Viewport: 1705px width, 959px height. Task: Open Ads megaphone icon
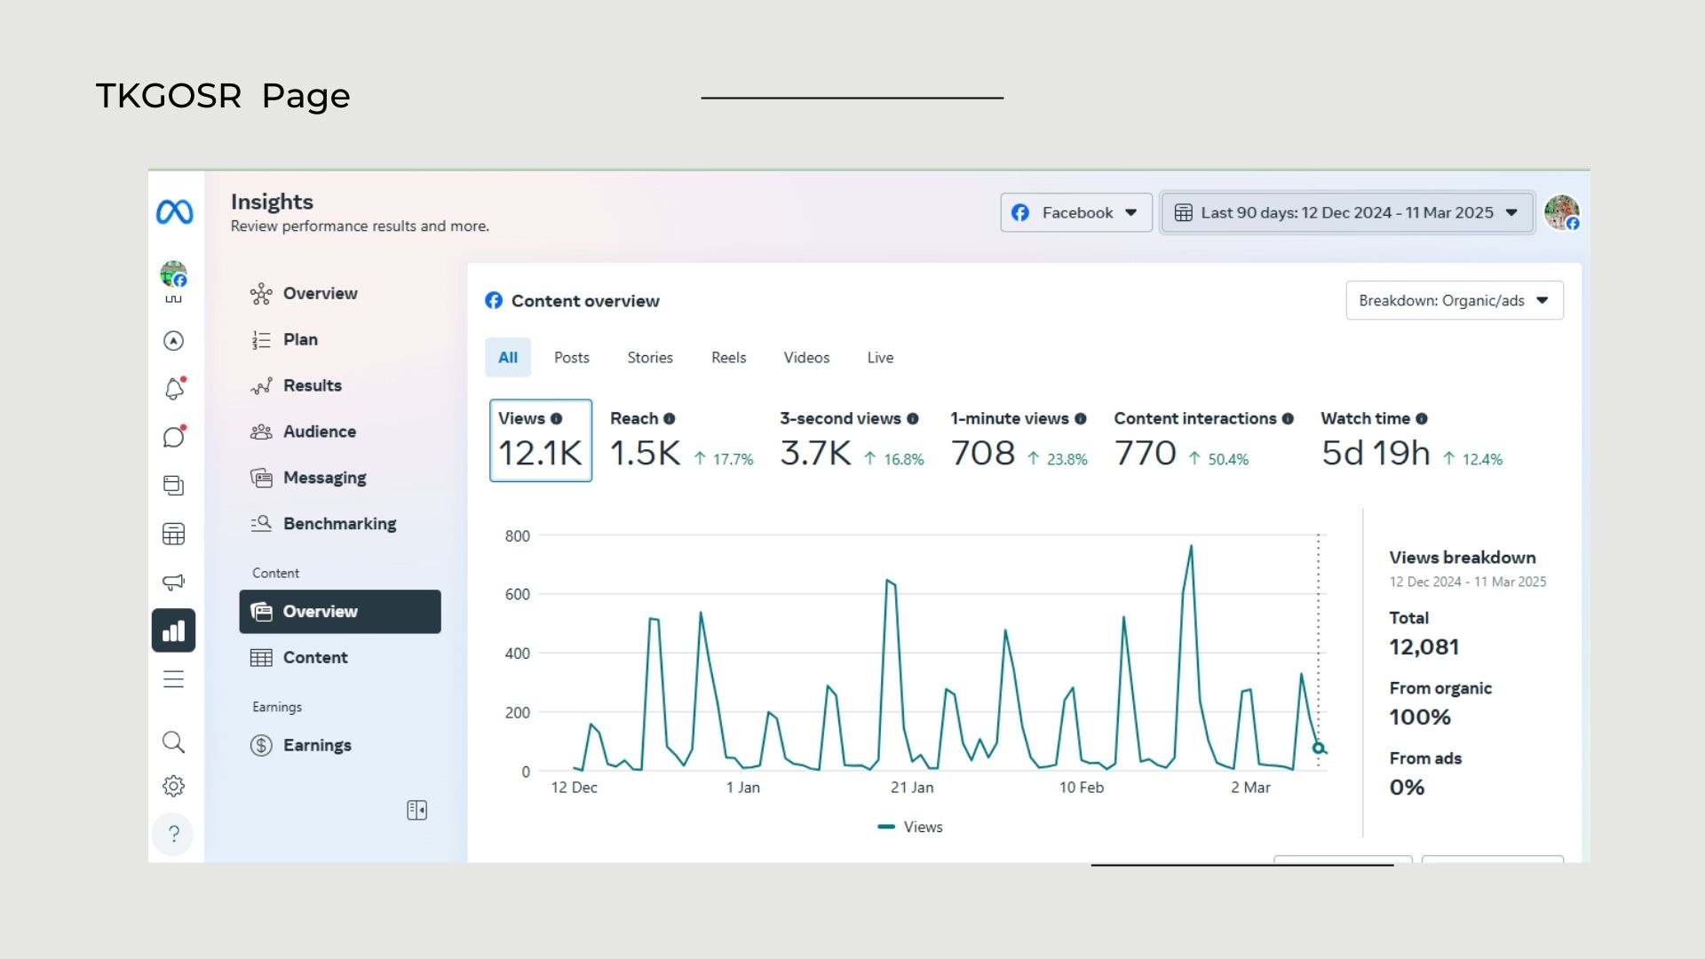[x=174, y=582]
